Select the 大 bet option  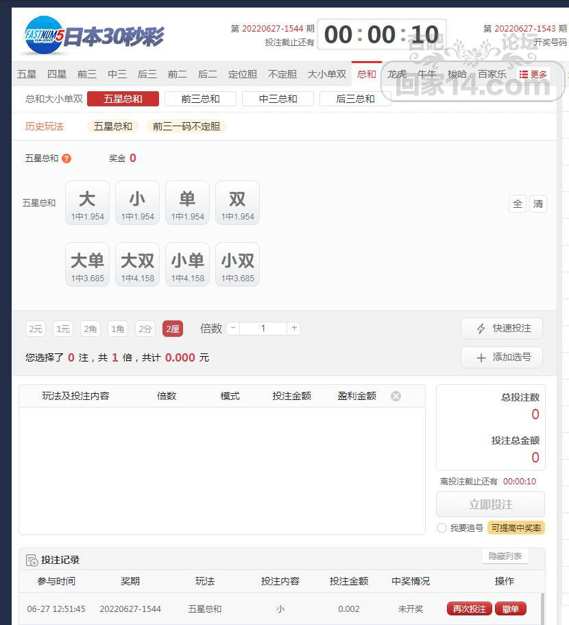[x=87, y=203]
